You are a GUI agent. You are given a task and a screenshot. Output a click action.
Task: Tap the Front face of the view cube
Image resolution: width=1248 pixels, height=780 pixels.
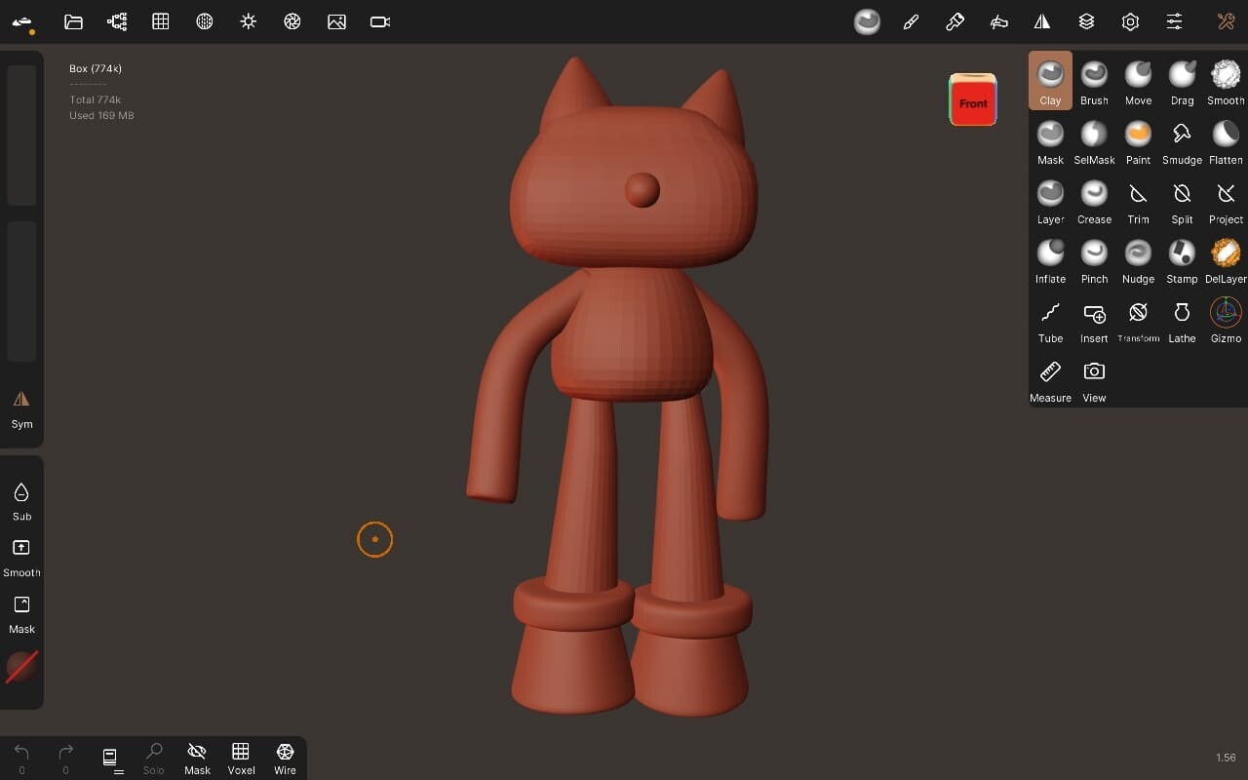click(972, 100)
